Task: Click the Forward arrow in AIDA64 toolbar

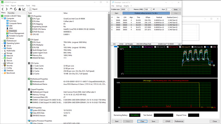Action: pyautogui.click(x=6, y=9)
